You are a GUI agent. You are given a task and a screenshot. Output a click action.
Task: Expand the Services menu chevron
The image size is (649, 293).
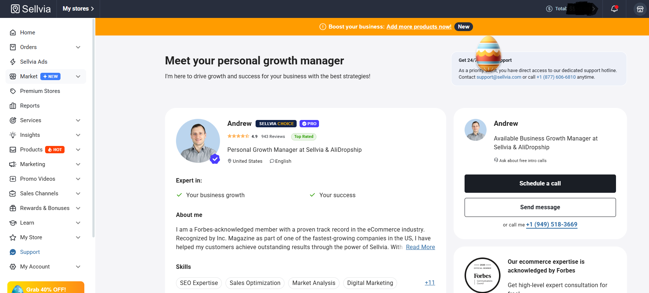tap(78, 120)
